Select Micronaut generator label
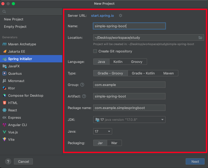Image resolution: width=208 pixels, height=168 pixels. tap(16, 81)
